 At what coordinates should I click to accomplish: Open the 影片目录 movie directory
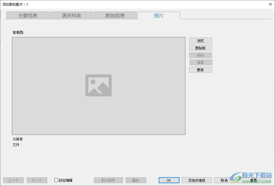pos(108,180)
